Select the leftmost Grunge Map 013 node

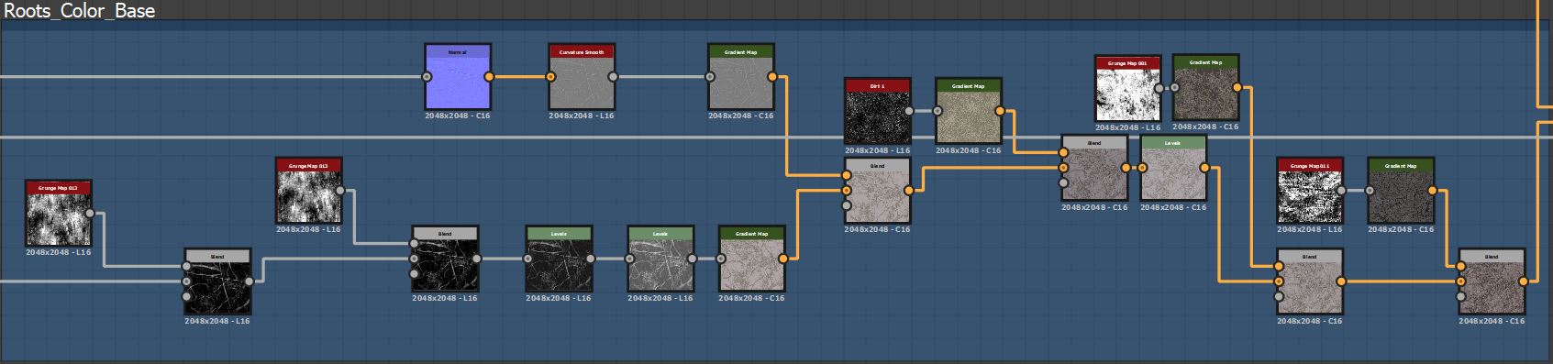[59, 214]
